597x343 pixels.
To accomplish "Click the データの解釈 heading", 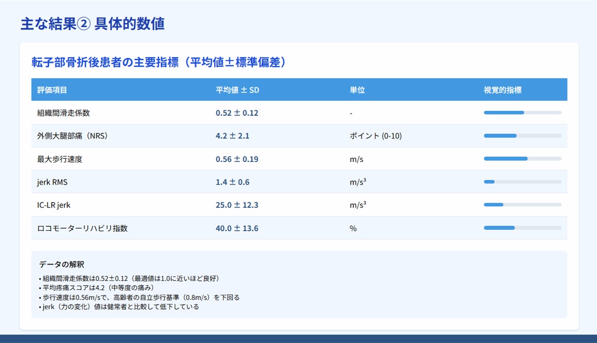I will point(61,265).
